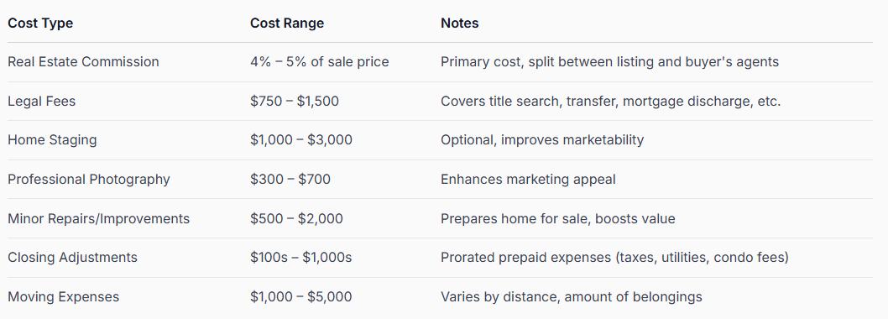The width and height of the screenshot is (888, 319).
Task: Click the $1,000 – $3,000 cost value
Action: [x=301, y=140]
